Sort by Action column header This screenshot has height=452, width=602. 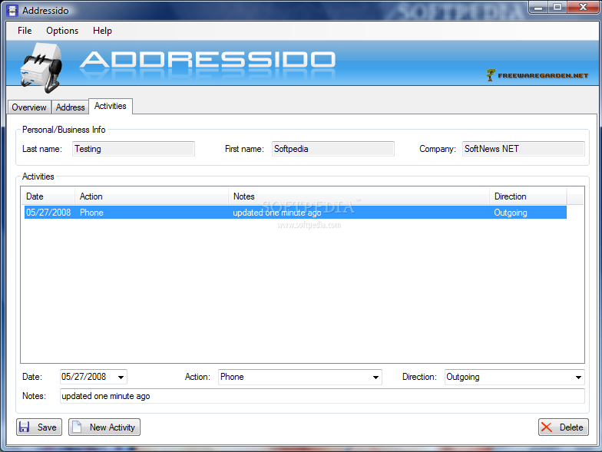tap(151, 196)
